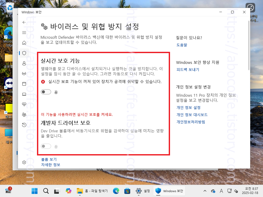The width and height of the screenshot is (263, 197).
Task: Minimize the Windows 보안 window
Action: (x=221, y=12)
